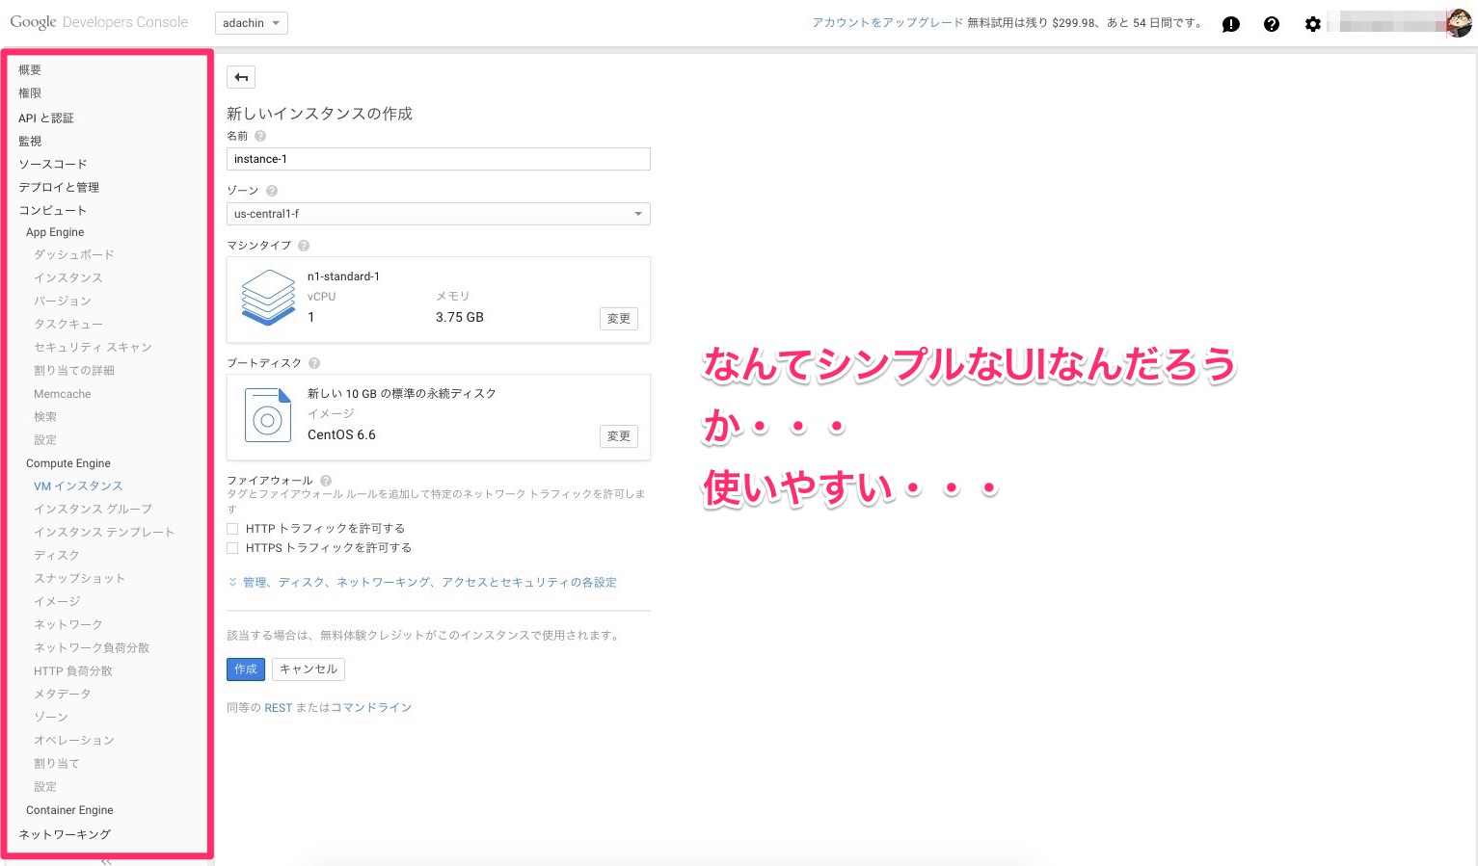Click the help icon next to ゾーン
This screenshot has height=866, width=1478.
point(272,191)
